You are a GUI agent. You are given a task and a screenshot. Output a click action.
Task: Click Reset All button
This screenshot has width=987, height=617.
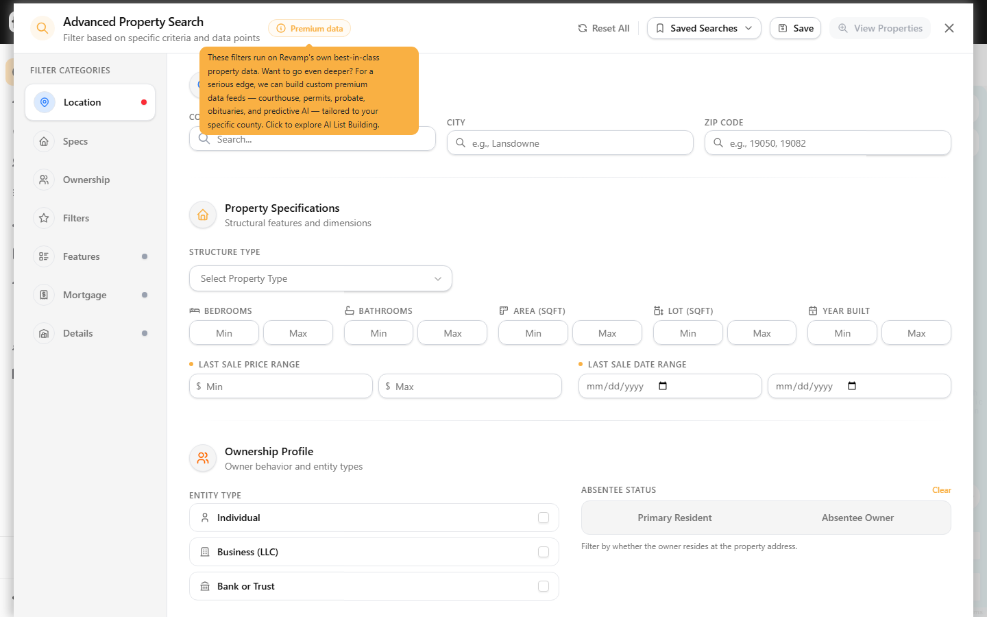point(604,28)
